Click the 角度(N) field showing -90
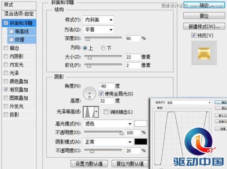 106,86
